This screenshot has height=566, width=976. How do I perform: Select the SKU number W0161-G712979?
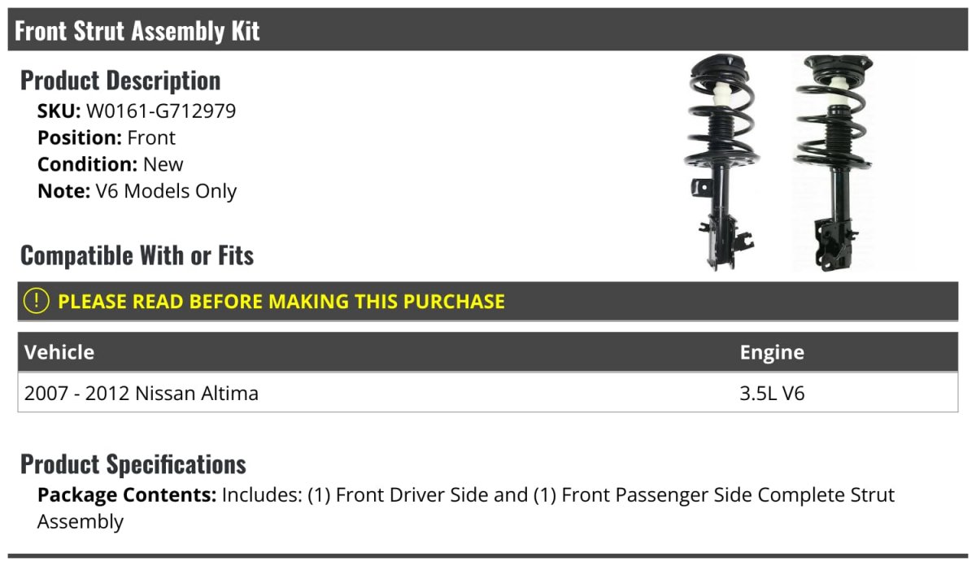(x=161, y=111)
